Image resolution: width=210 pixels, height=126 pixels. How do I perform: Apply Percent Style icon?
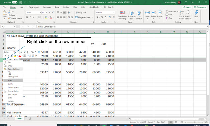coord(102,17)
